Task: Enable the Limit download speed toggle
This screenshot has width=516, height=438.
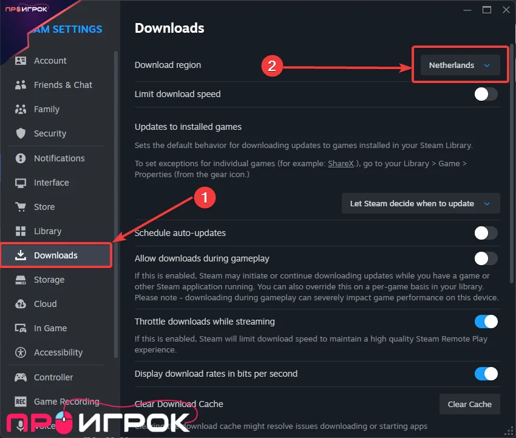Action: tap(486, 94)
